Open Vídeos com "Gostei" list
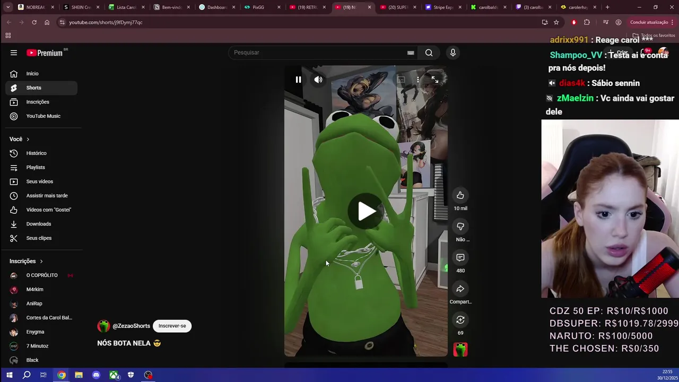This screenshot has width=679, height=382. tap(41, 210)
